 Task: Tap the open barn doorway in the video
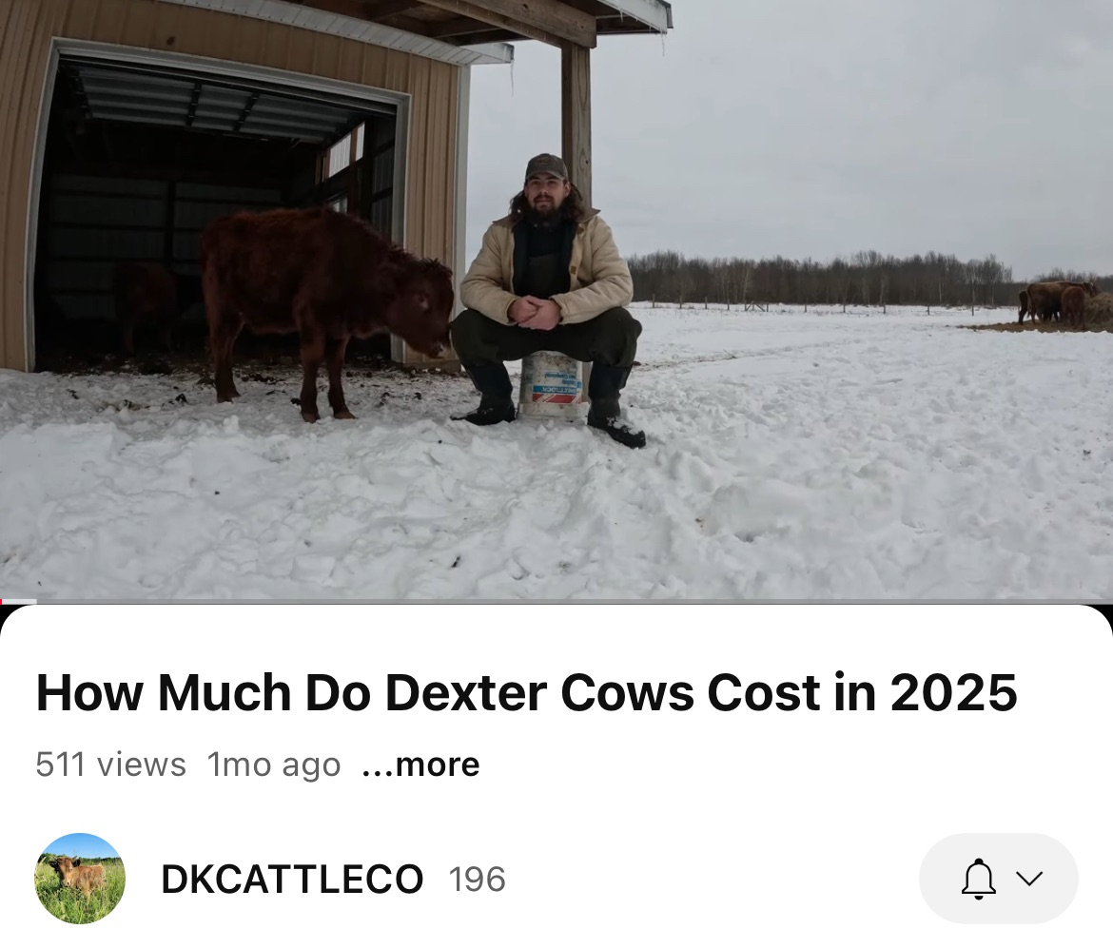213,213
